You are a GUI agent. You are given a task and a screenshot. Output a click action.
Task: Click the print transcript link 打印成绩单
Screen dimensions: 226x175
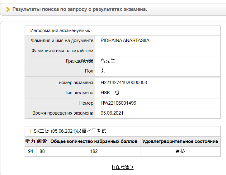pyautogui.click(x=122, y=168)
